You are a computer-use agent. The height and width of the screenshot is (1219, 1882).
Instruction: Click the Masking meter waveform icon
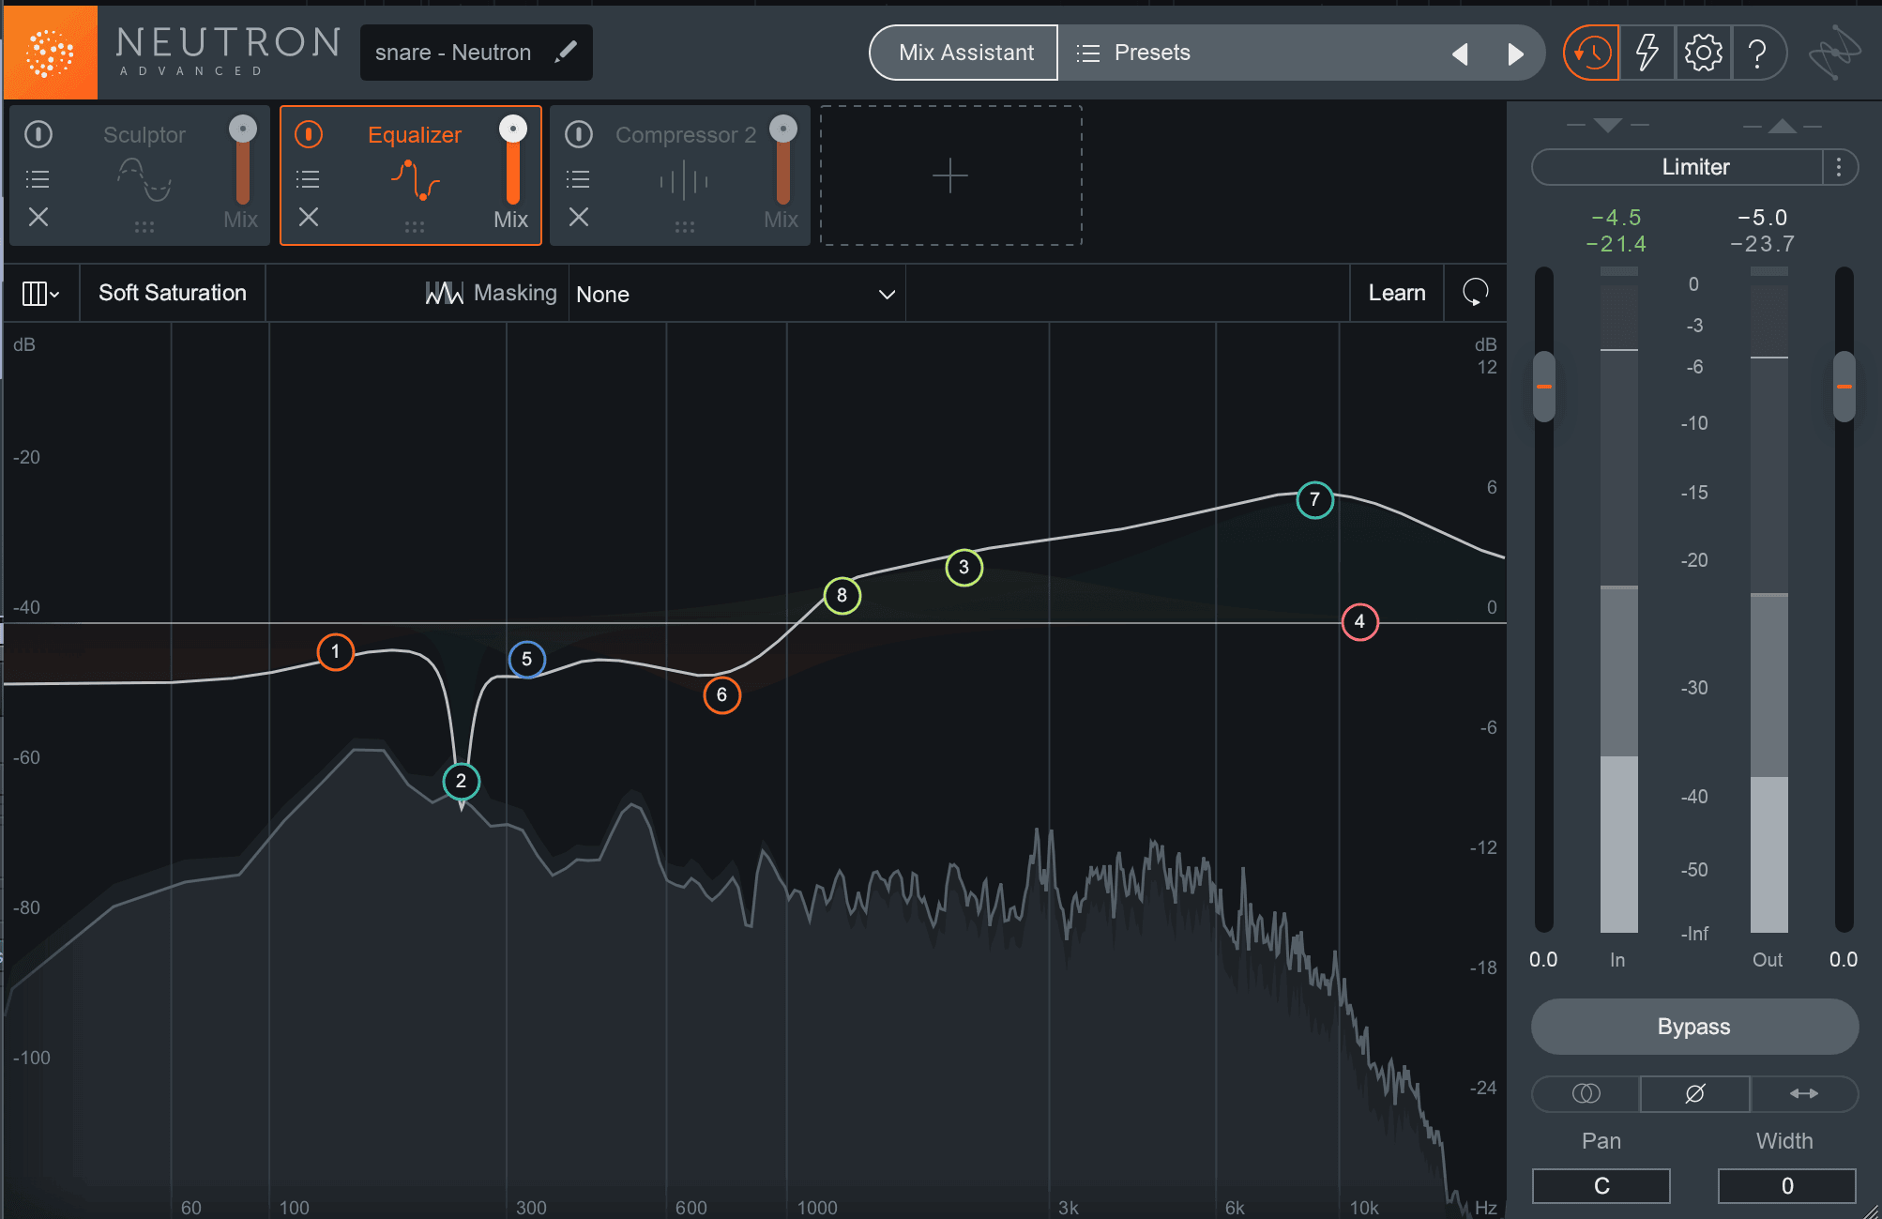click(444, 294)
